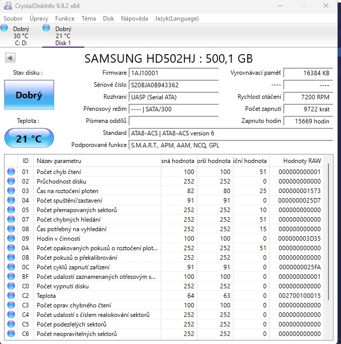Click the Název parametru column header
Image resolution: width=341 pixels, height=344 pixels.
pyautogui.click(x=97, y=161)
